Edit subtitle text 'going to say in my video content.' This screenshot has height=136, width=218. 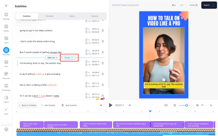pyautogui.click(x=36, y=30)
